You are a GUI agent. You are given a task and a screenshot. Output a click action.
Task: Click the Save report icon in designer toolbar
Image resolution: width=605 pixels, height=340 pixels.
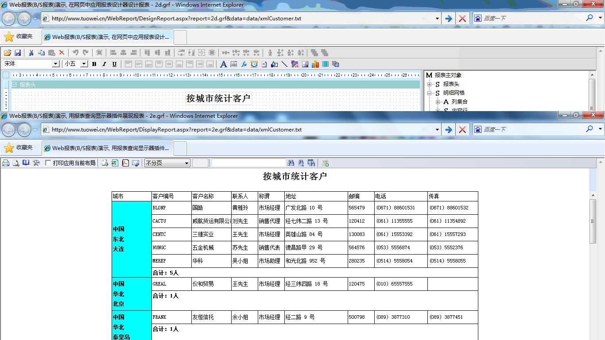tap(18, 53)
